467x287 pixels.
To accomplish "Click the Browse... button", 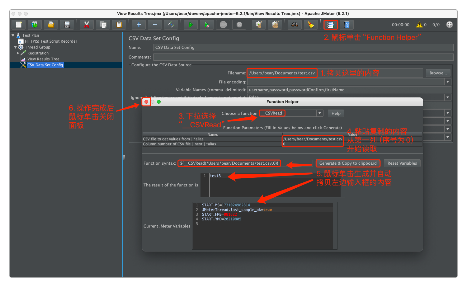I will pos(438,73).
